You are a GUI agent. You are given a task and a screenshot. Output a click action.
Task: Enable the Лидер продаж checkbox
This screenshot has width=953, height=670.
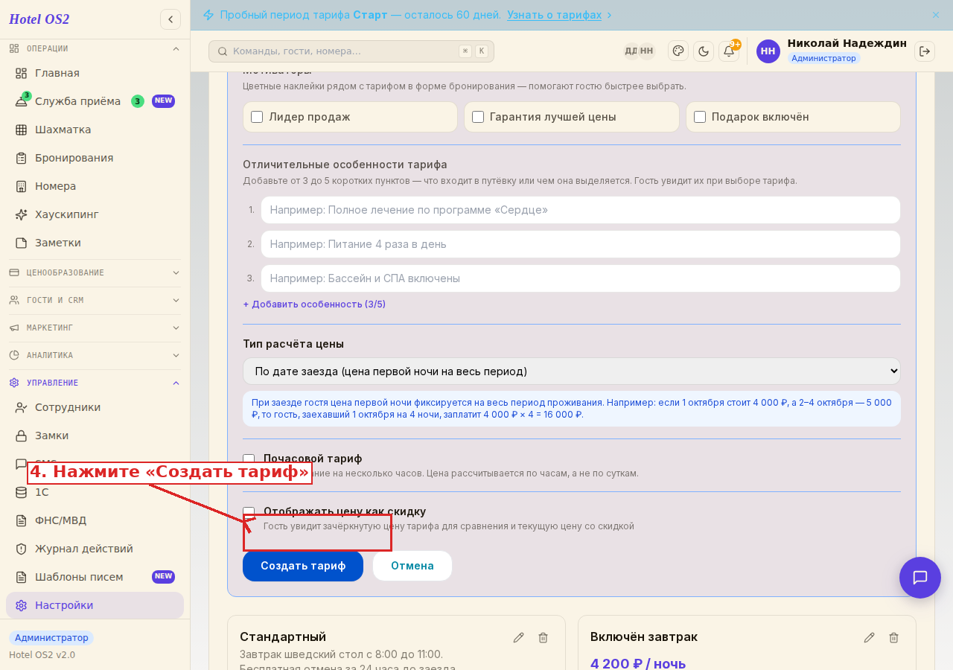[x=257, y=117]
